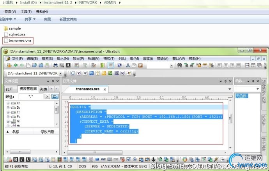Select the sqlnet.ora file in Explorer
This screenshot has height=171, width=269.
coord(15,34)
